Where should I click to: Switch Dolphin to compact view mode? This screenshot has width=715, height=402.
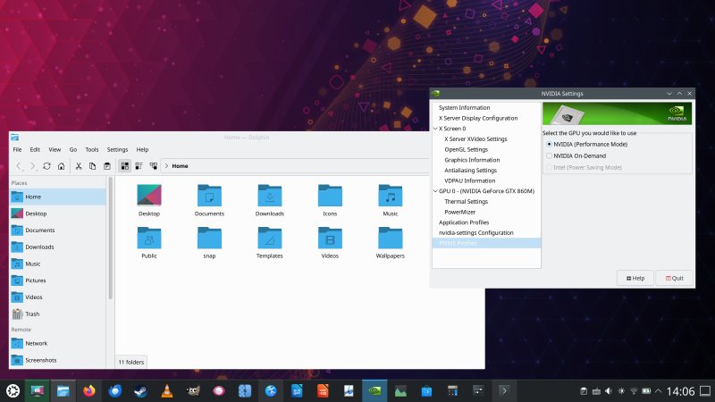(x=139, y=166)
